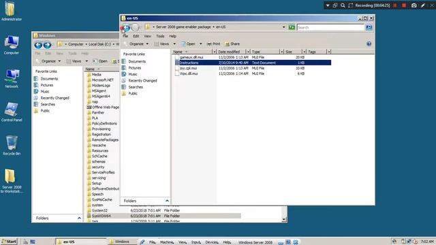Select the Media folder in Windows window
Viewport: 436px width, 245px height.
(96, 74)
